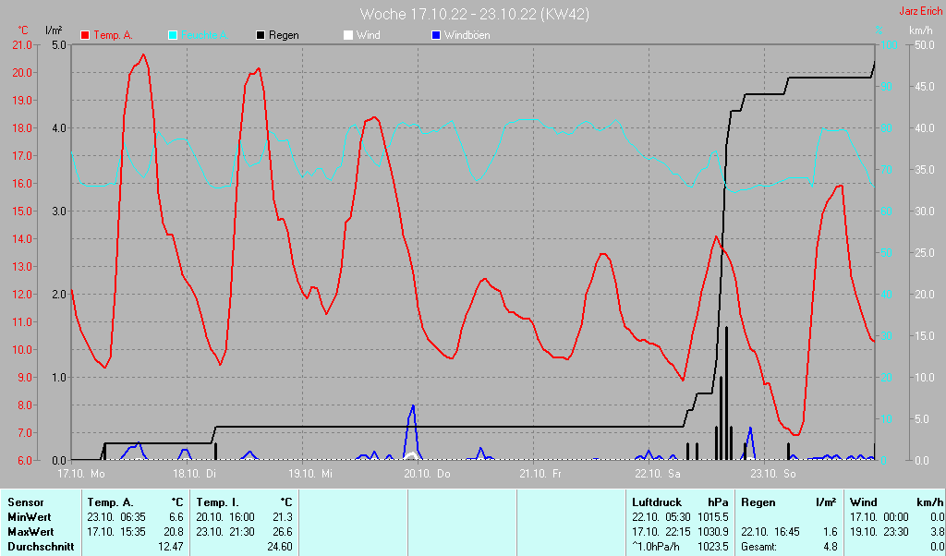Image resolution: width=946 pixels, height=556 pixels.
Task: Click the Wind legend label
Action: (368, 35)
